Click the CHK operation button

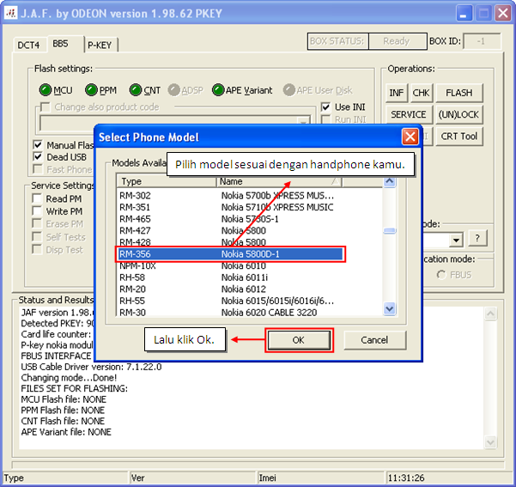pyautogui.click(x=422, y=93)
